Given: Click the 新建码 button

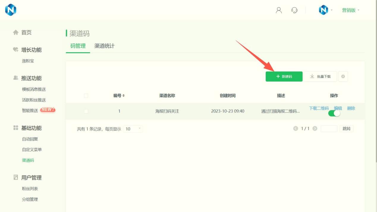Looking at the screenshot, I should [284, 76].
